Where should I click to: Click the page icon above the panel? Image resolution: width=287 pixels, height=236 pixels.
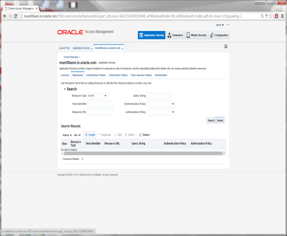click(226, 47)
